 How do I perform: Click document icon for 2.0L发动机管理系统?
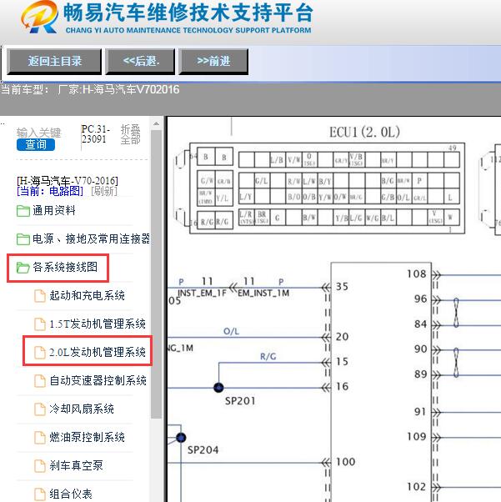click(40, 352)
